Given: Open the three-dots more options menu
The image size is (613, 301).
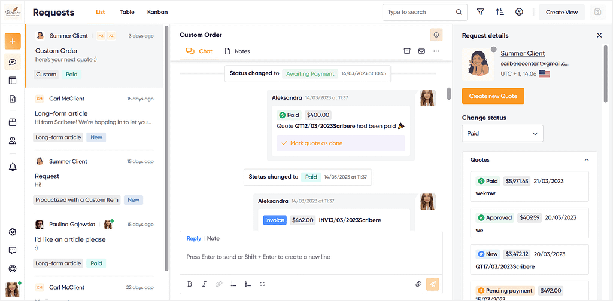Looking at the screenshot, I should pos(436,51).
